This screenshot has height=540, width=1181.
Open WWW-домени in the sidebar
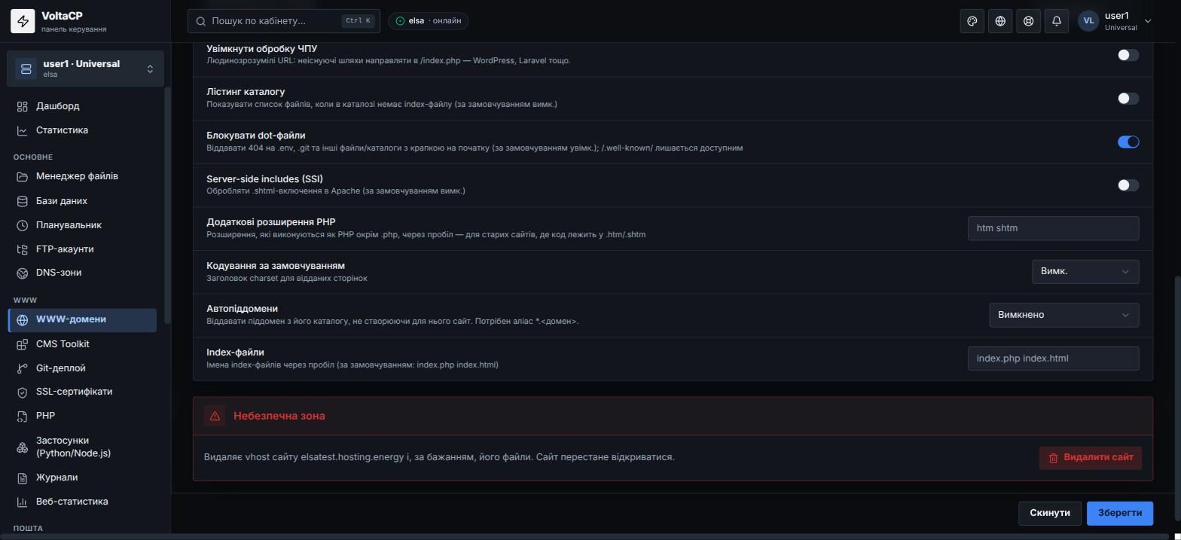coord(83,320)
